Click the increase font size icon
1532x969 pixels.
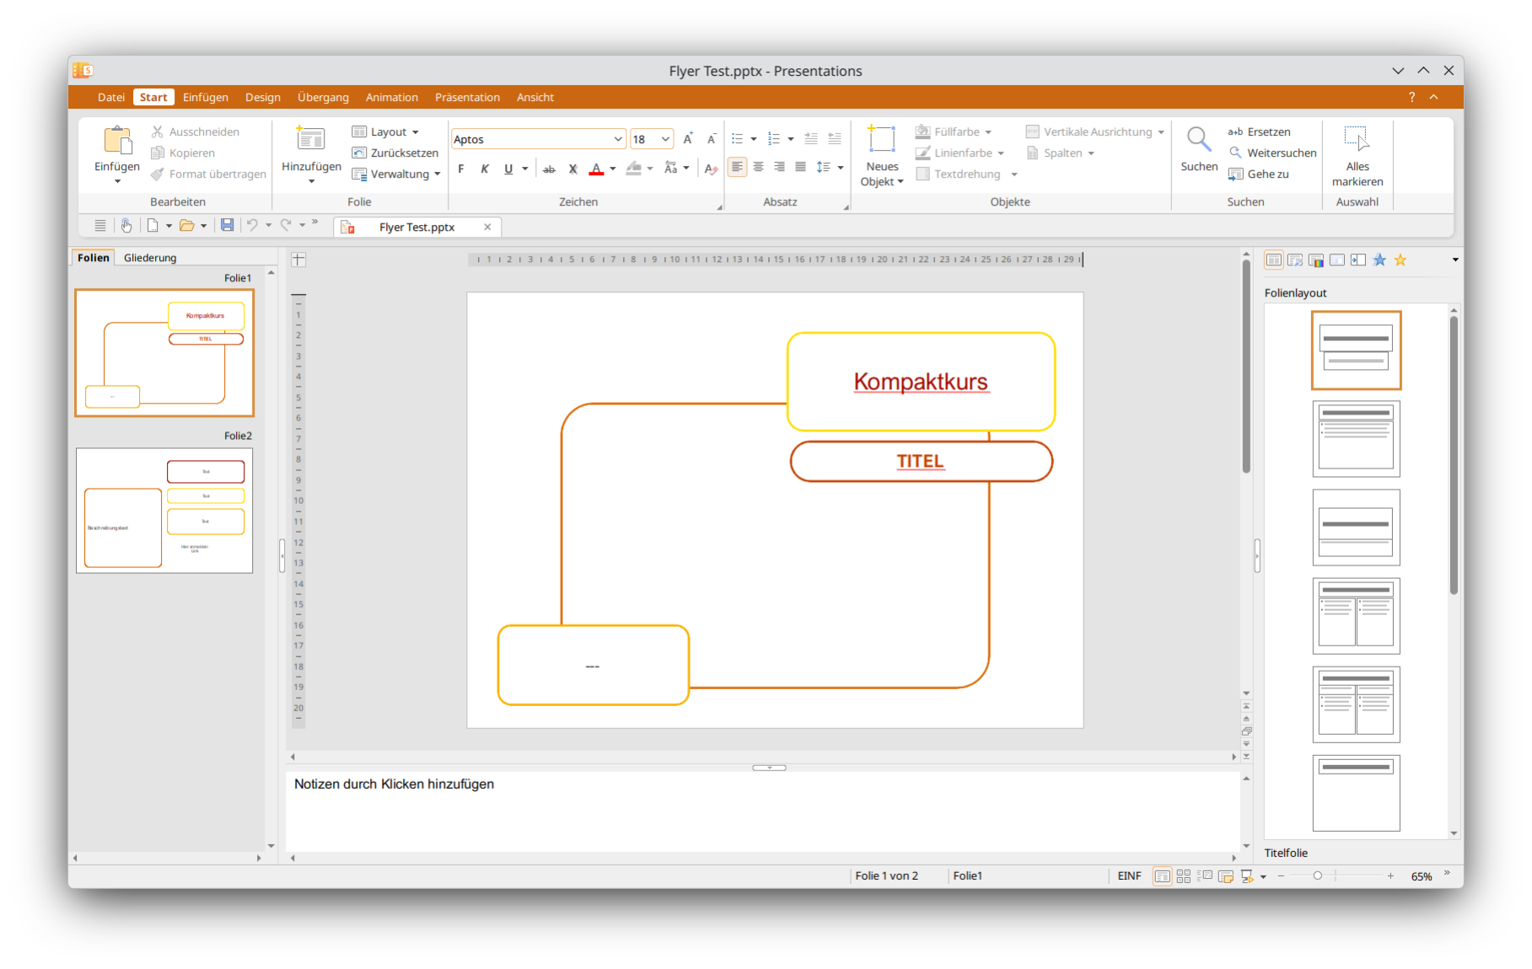click(x=688, y=139)
